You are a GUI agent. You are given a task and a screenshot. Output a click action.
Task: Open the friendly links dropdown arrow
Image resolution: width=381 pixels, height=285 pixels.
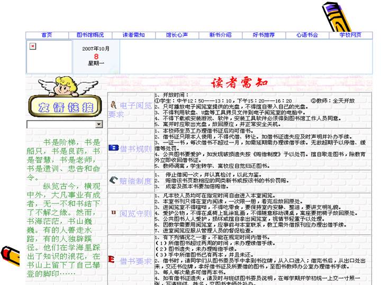click(99, 125)
